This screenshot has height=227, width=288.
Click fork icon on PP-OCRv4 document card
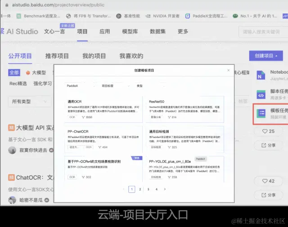(83, 177)
